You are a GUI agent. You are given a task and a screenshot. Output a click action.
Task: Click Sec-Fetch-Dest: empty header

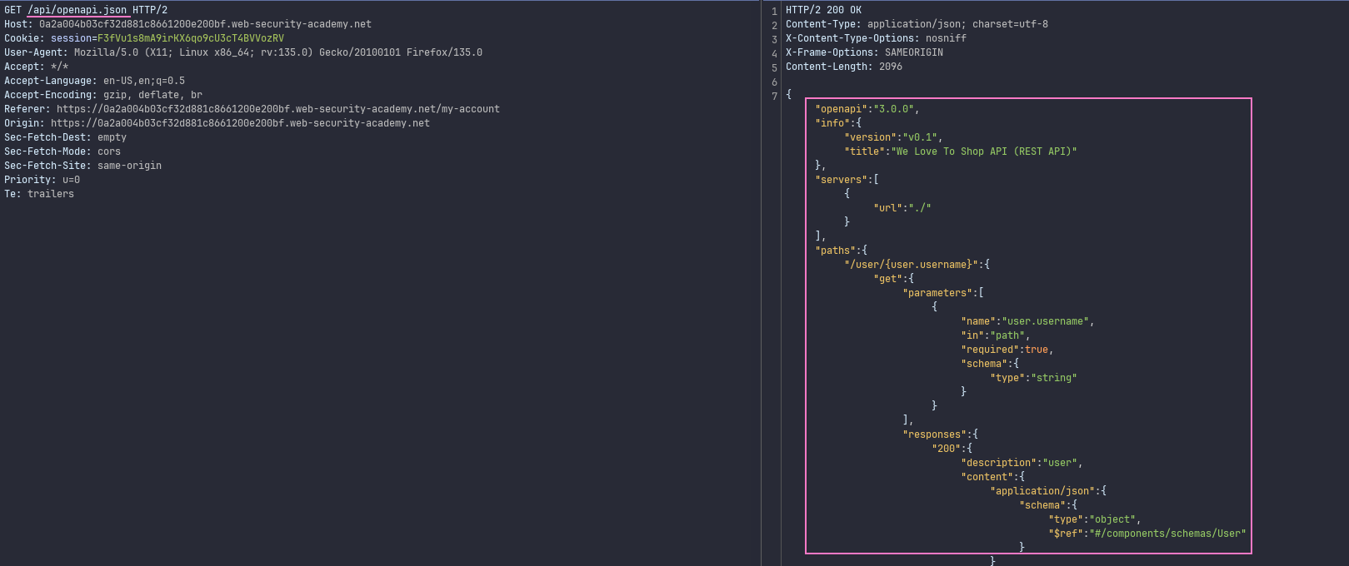coord(65,137)
